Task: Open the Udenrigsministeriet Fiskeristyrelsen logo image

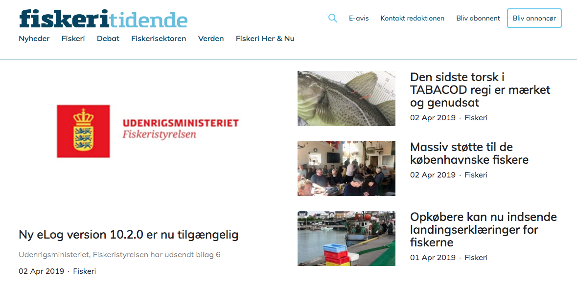Action: pos(148,132)
